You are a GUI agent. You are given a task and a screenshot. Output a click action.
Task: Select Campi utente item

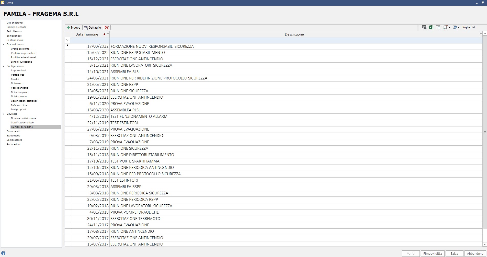(x=14, y=140)
